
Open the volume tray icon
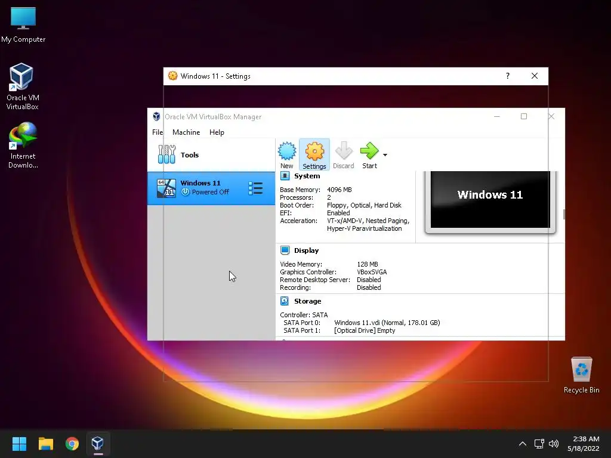553,444
